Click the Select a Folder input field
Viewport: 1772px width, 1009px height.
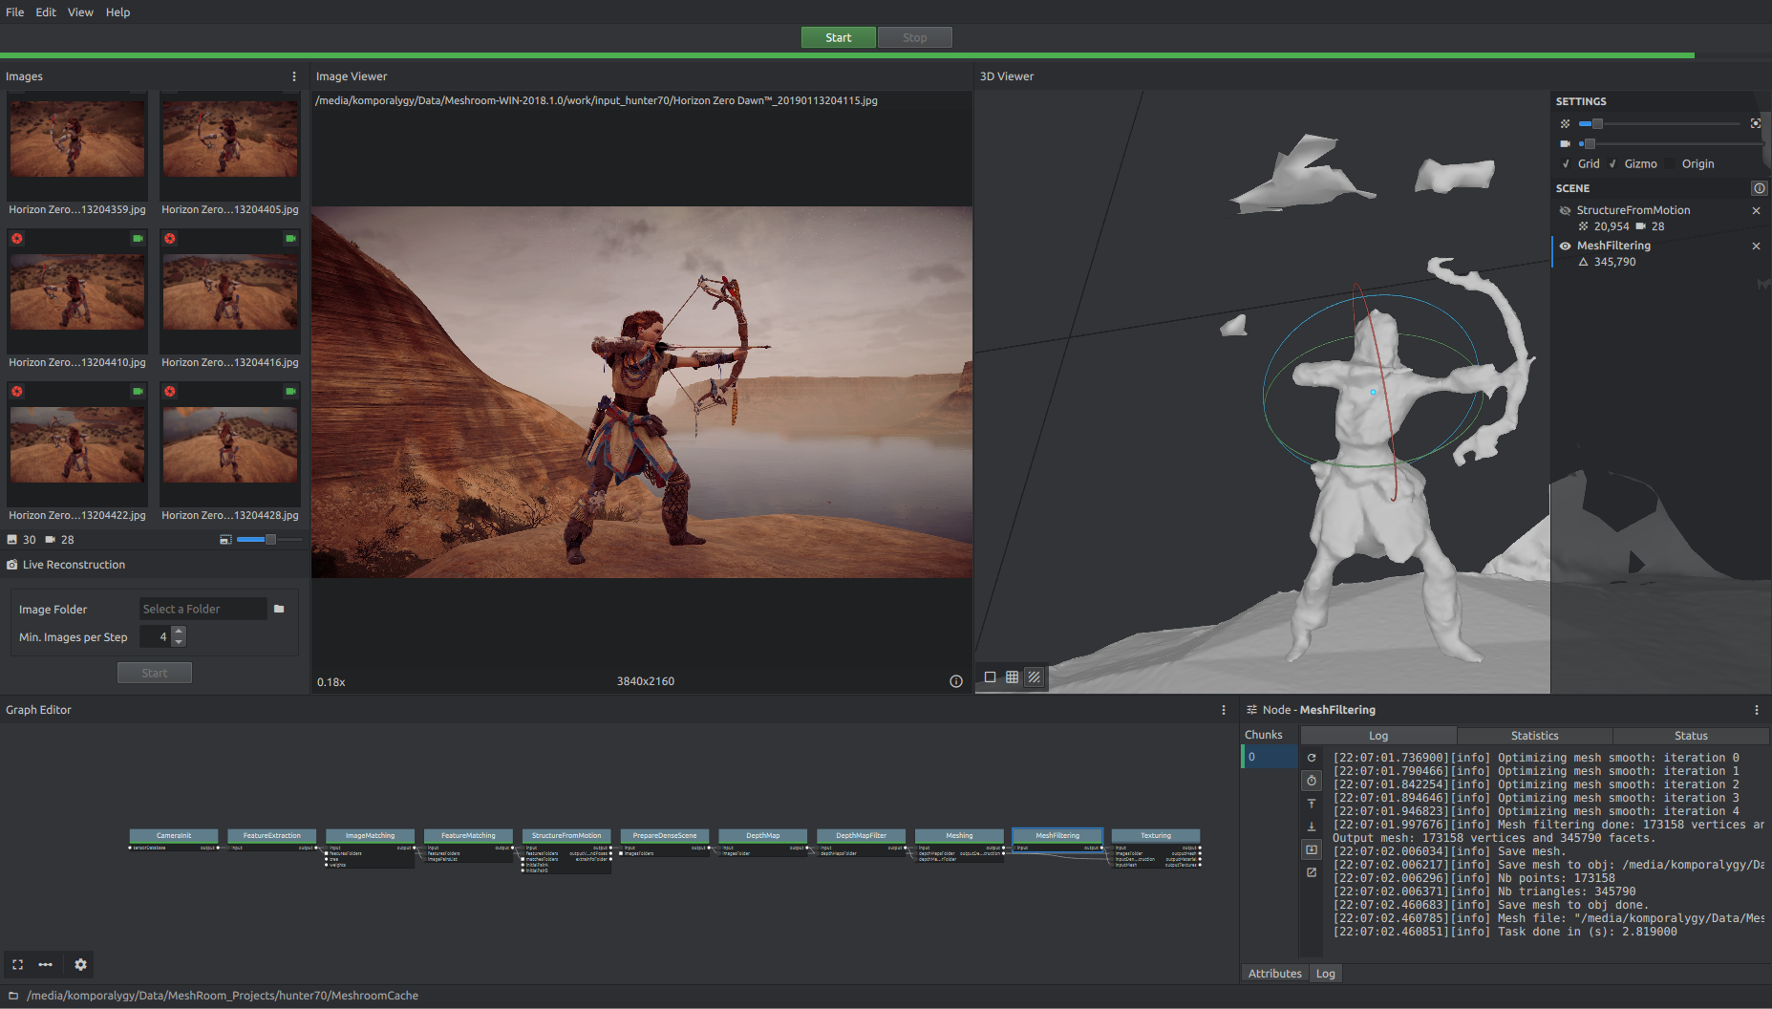pyautogui.click(x=203, y=609)
